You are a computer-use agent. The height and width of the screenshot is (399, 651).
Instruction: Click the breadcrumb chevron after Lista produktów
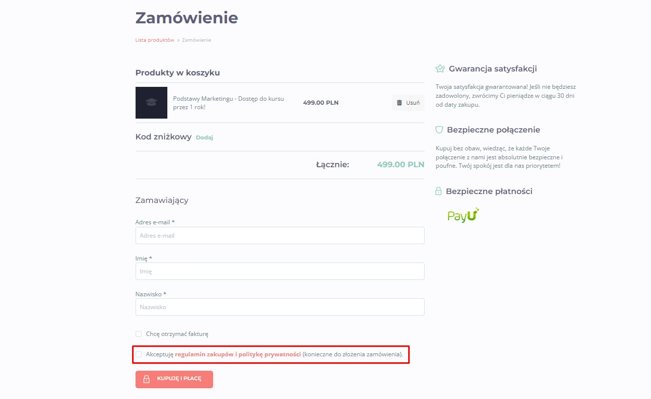[178, 40]
